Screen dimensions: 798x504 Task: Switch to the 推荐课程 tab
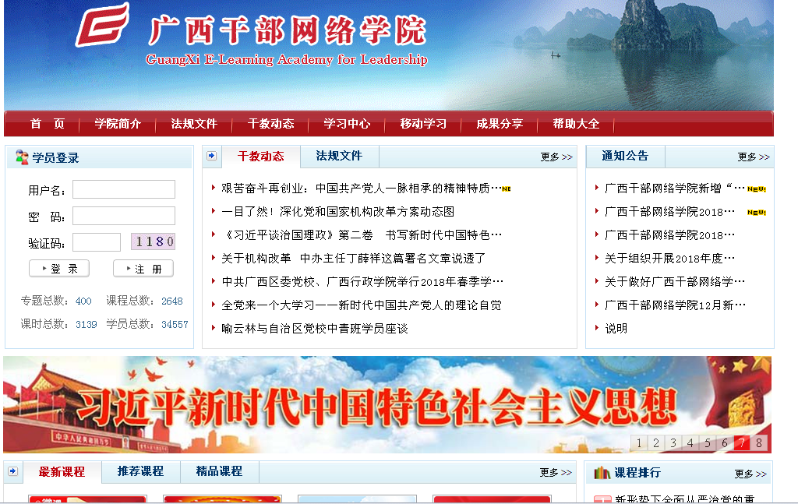(x=140, y=471)
